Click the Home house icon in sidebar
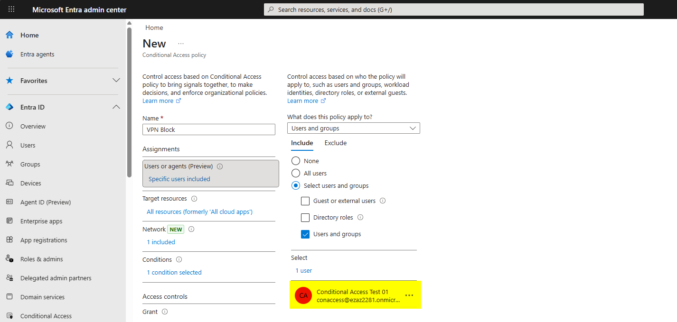This screenshot has height=322, width=677. pos(9,35)
